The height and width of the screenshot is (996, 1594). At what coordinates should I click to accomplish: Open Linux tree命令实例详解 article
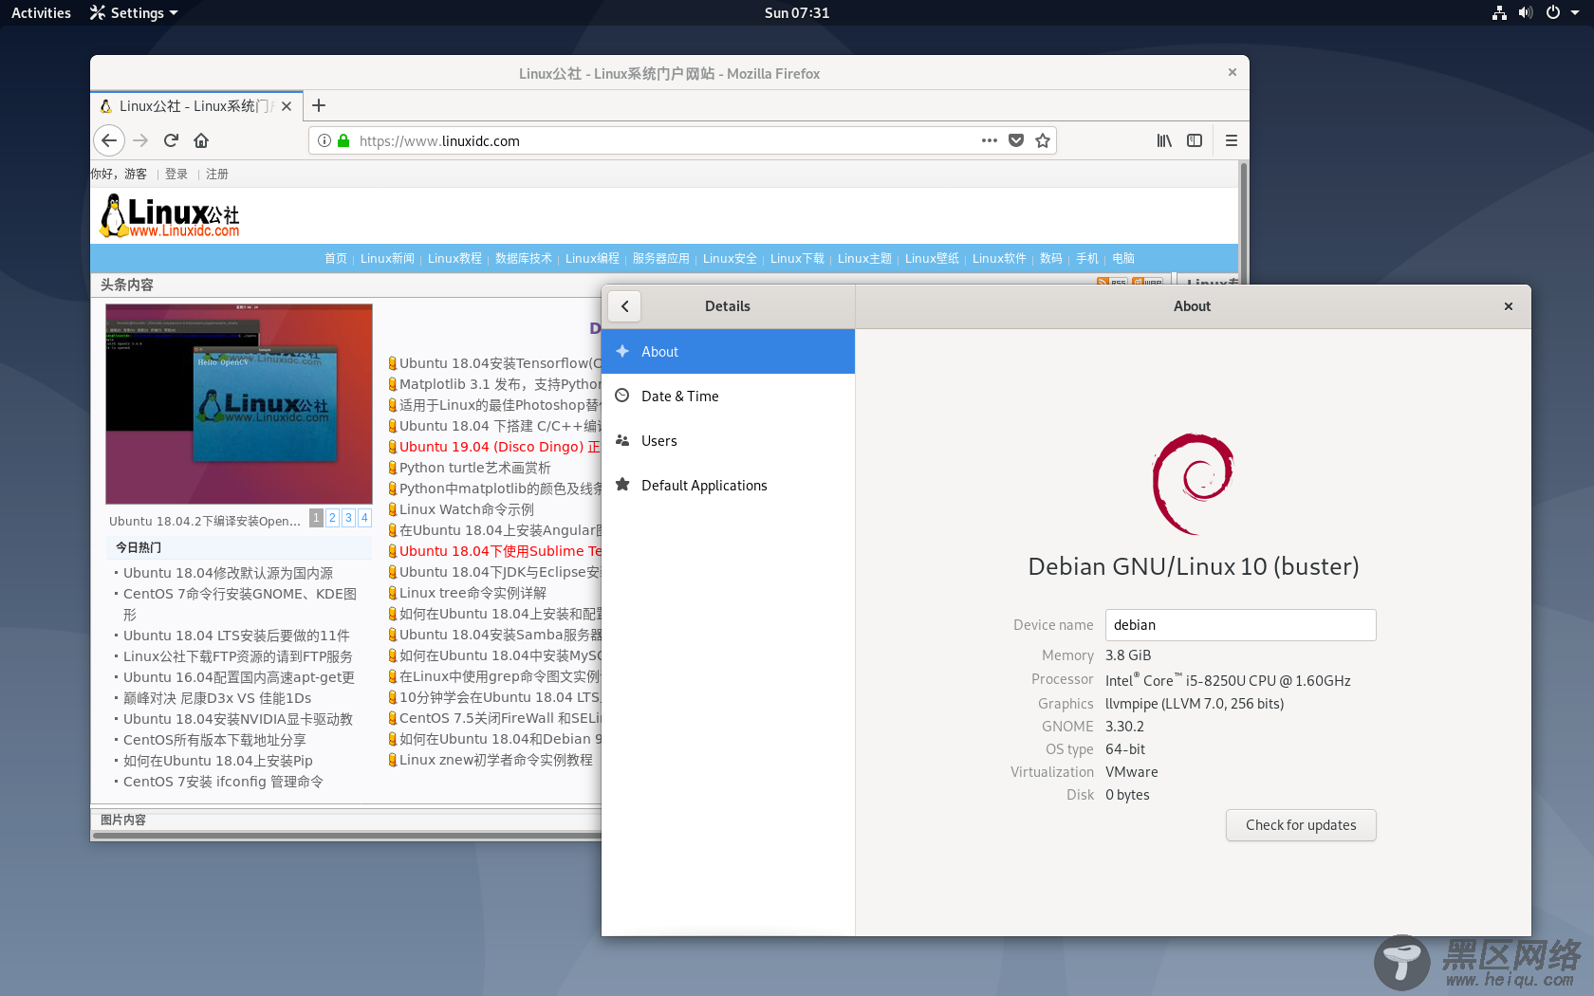473,593
